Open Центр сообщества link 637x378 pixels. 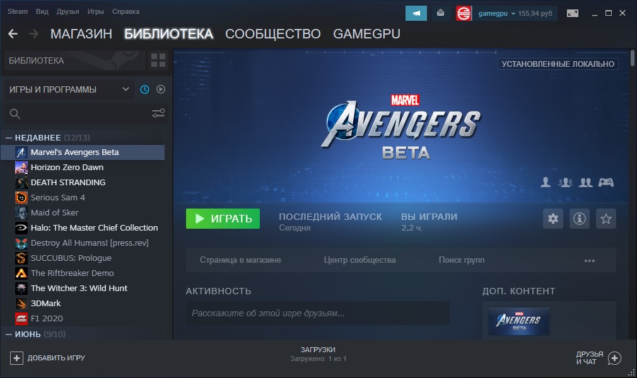coord(359,260)
